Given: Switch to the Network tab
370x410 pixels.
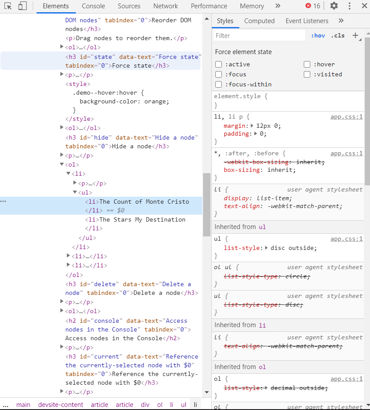Looking at the screenshot, I should (166, 6).
